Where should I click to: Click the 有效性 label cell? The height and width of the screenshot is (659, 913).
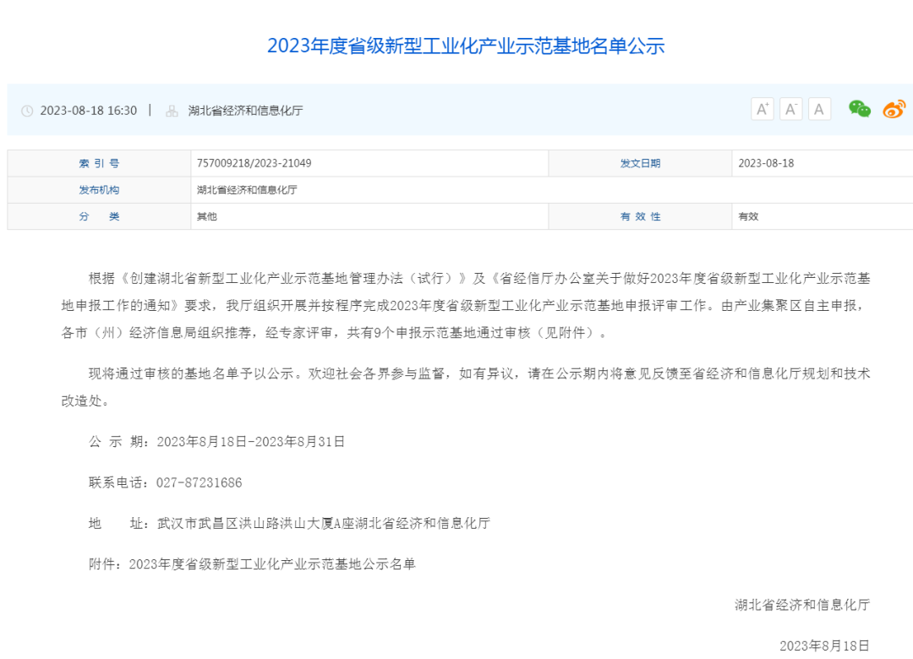[x=640, y=216]
